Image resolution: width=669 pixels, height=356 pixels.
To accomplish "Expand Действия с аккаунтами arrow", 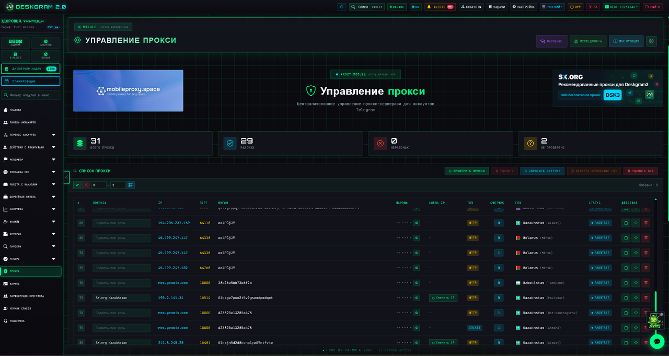I will tap(53, 147).
